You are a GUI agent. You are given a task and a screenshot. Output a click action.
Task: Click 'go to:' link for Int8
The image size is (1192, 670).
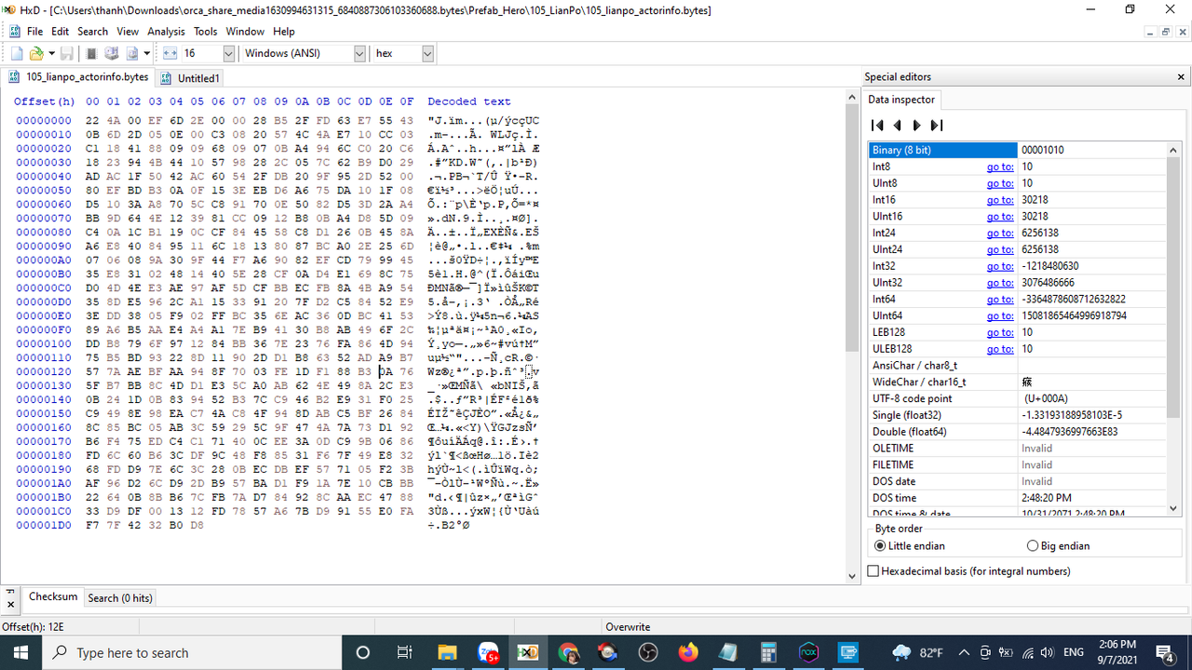(1000, 167)
